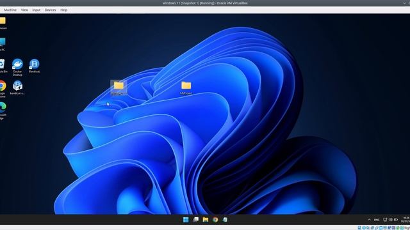Viewport: 410px width, 230px height.
Task: Select the This PC desktop icon
Action: coord(3,44)
